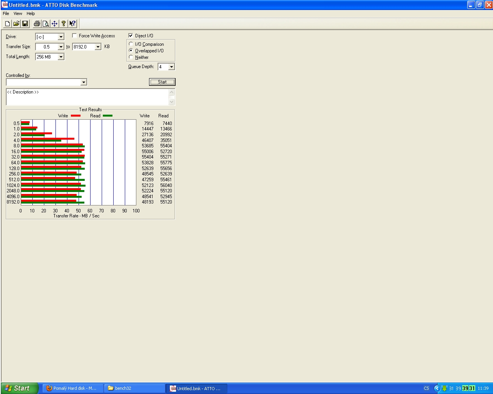This screenshot has height=394, width=493.
Task: Open the View menu
Action: [18, 13]
